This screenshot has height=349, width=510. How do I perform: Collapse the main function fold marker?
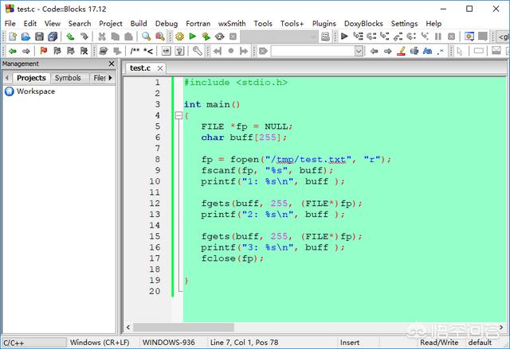click(x=178, y=115)
